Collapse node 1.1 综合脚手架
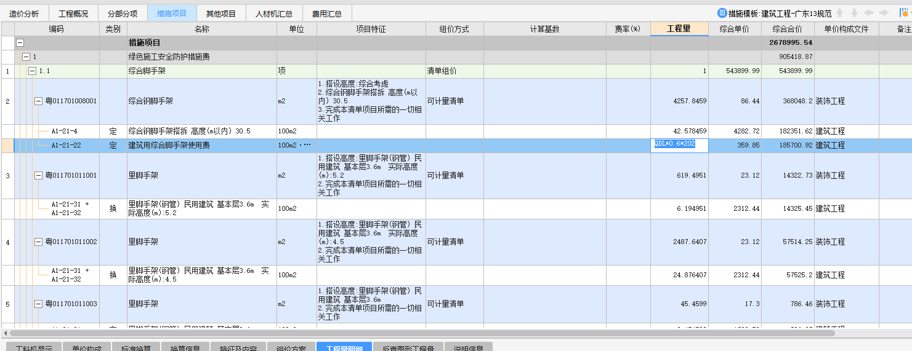Viewport: 912px width, 351px height. (x=32, y=71)
